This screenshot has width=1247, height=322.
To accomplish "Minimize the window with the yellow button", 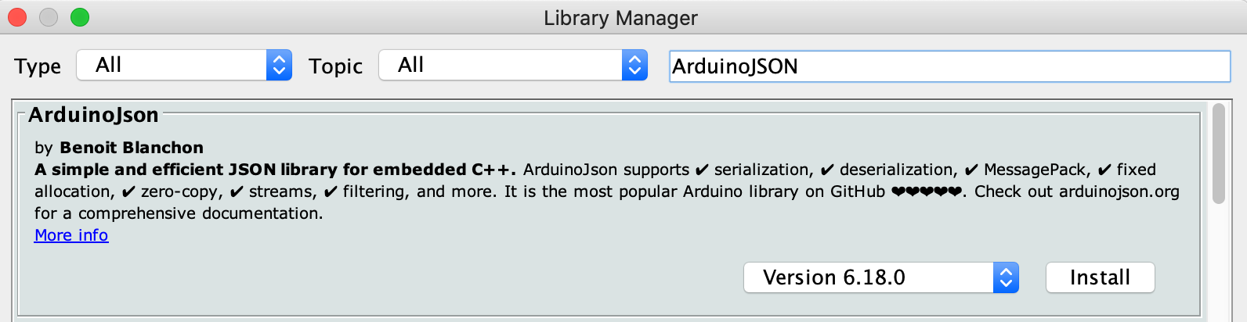I will click(49, 17).
